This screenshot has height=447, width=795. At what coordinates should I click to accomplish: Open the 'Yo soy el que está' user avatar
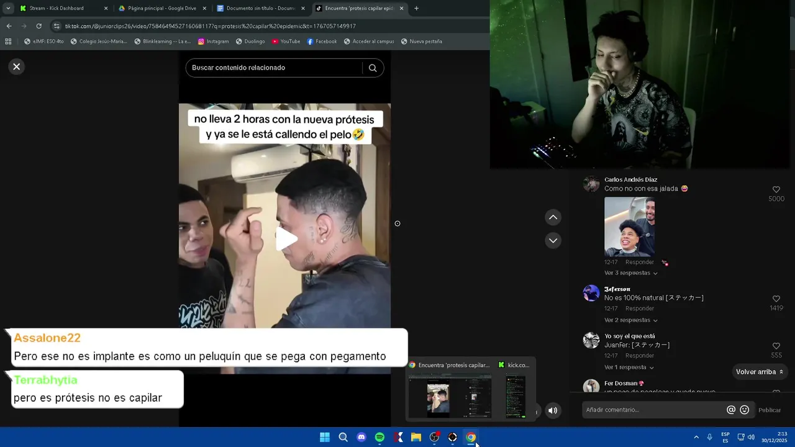[591, 340]
